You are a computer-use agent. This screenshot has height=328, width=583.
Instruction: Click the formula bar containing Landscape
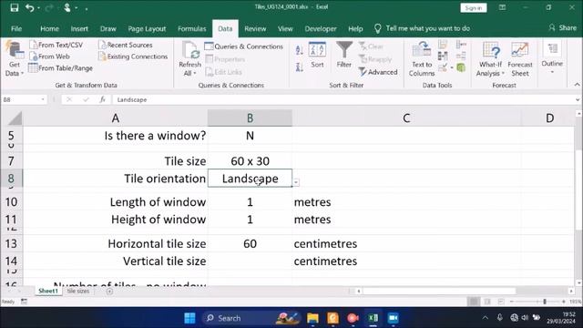pyautogui.click(x=343, y=99)
